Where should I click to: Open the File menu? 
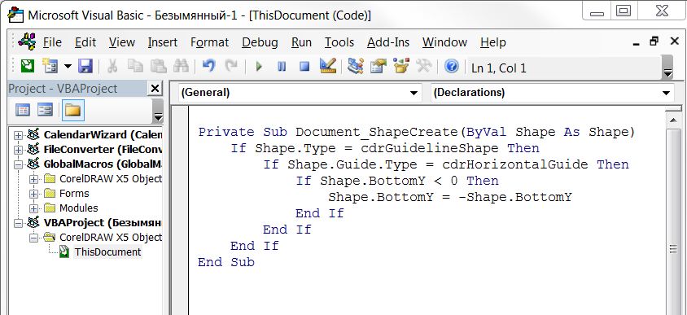click(52, 42)
